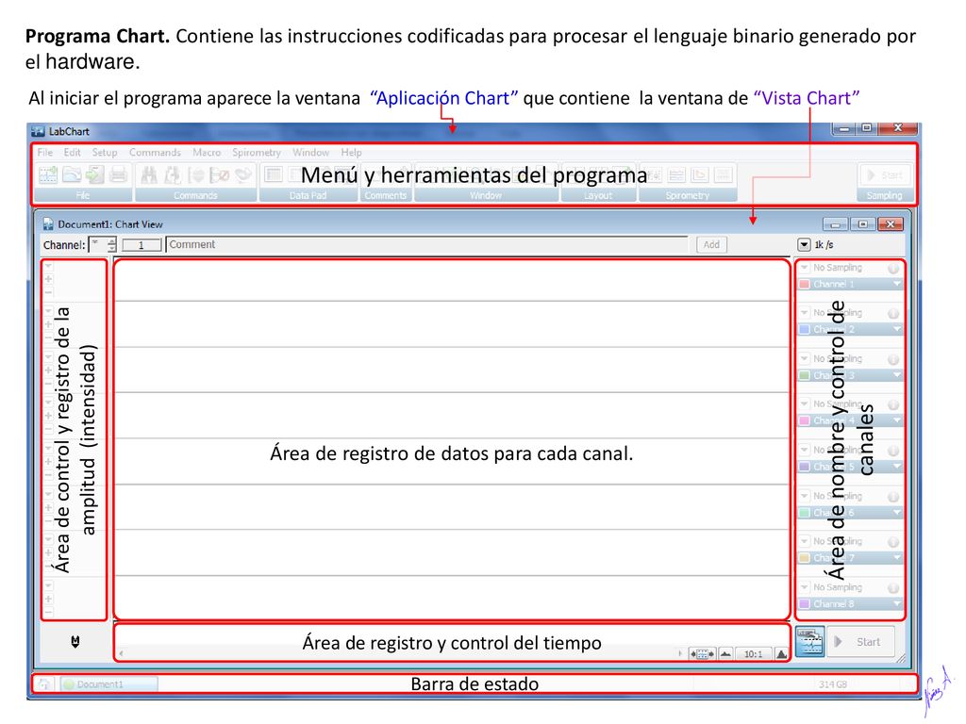Open the Spirometry menu
Image resolution: width=966 pixels, height=724 pixels.
257,152
